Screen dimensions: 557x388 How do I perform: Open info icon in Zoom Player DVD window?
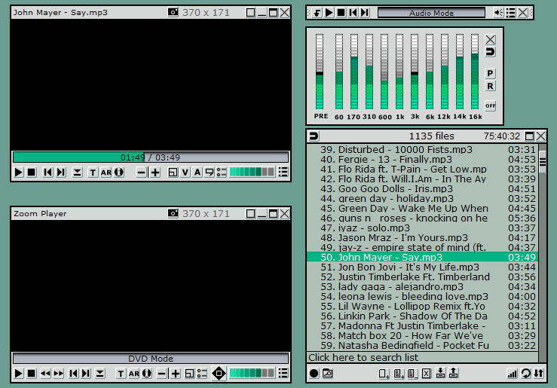click(x=147, y=374)
